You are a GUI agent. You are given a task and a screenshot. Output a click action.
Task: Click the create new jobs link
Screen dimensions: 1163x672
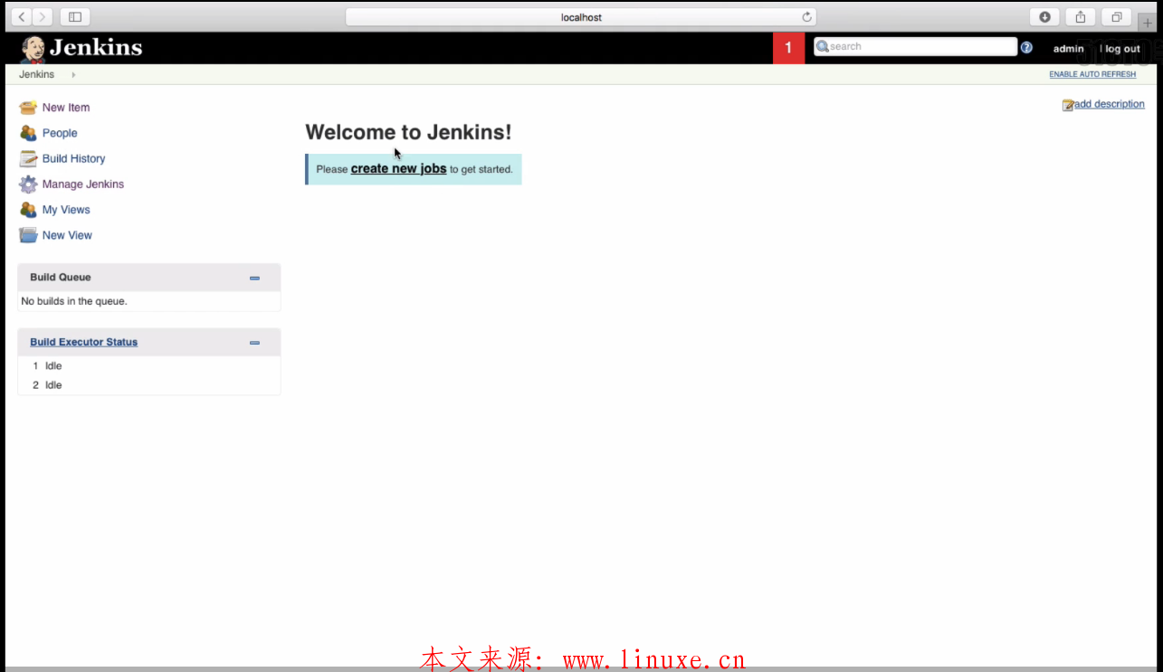(x=398, y=168)
